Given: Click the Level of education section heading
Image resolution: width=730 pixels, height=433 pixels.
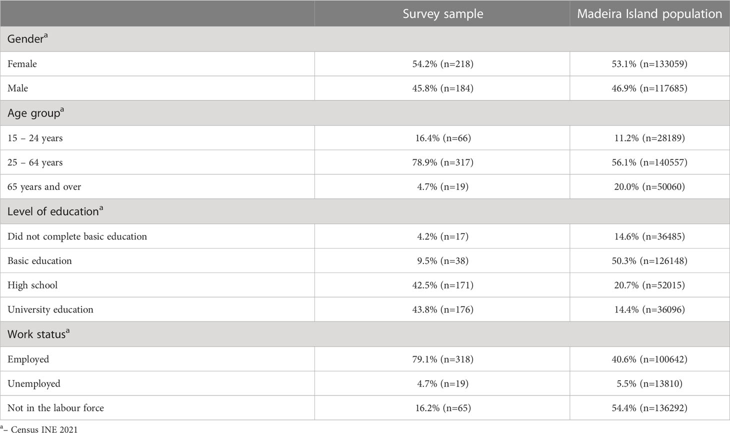Looking at the screenshot, I should pos(55,211).
